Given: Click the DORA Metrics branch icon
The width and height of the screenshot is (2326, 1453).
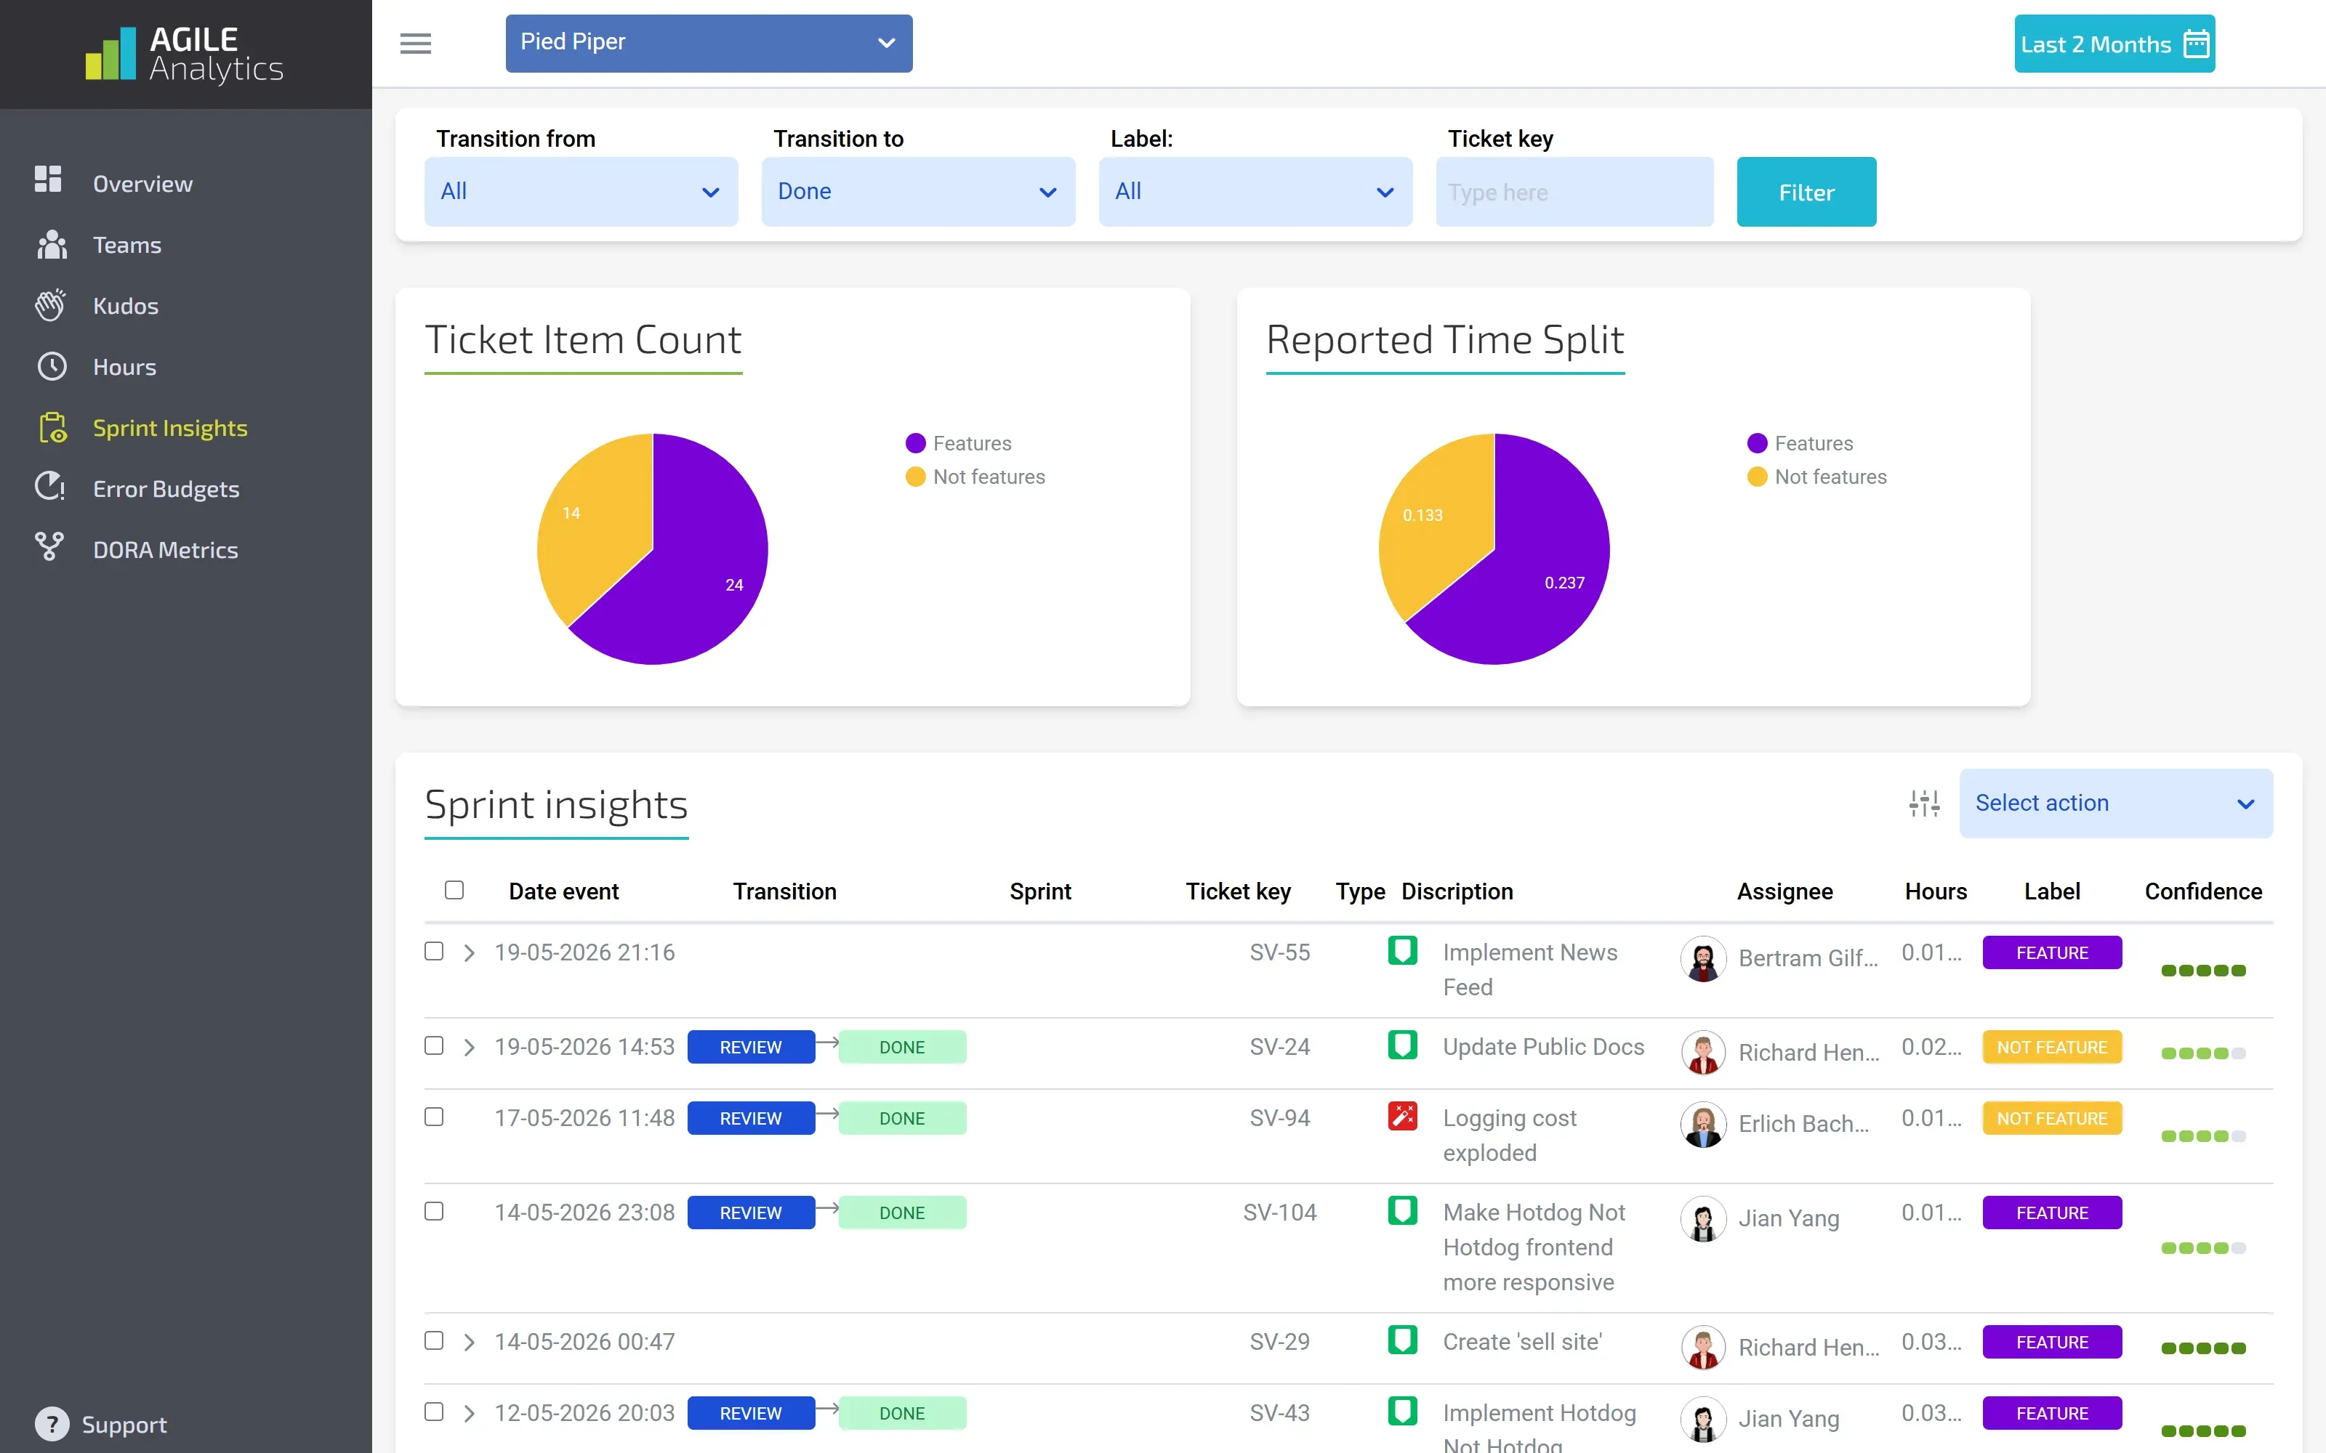Looking at the screenshot, I should [x=49, y=547].
